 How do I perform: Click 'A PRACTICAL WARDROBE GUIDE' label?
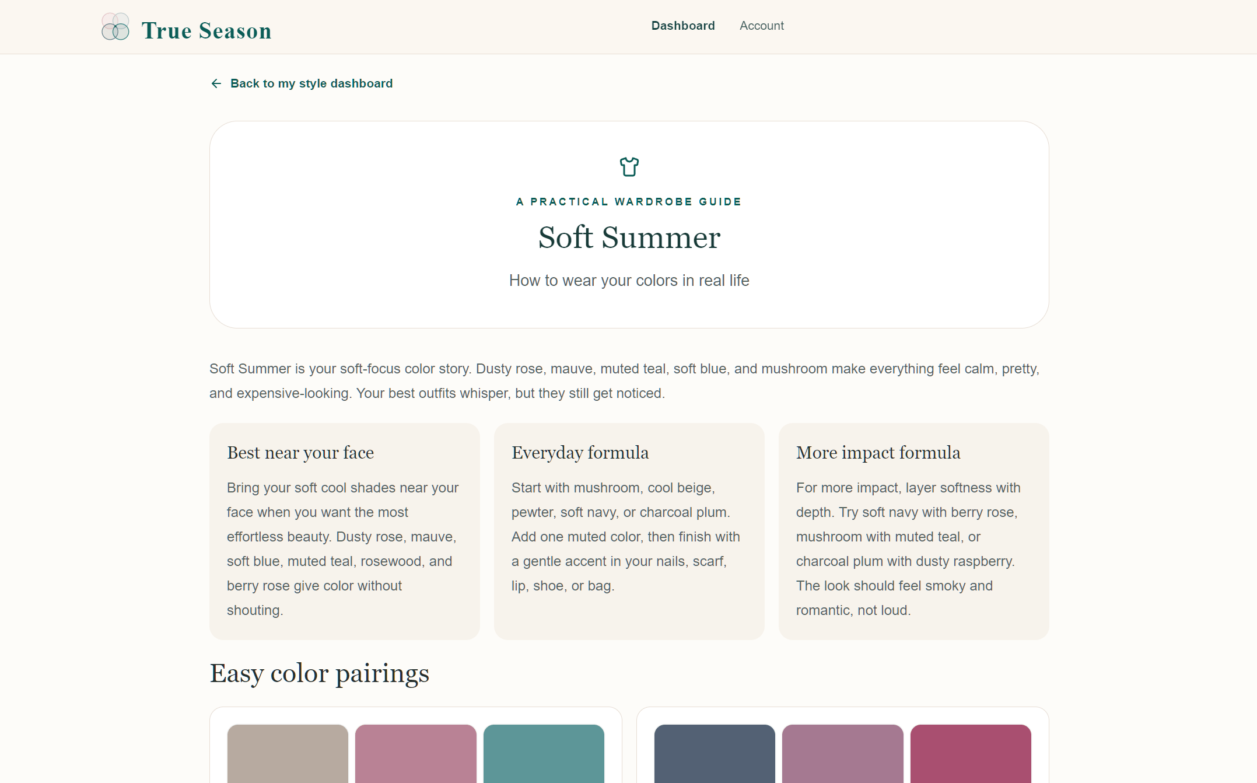pyautogui.click(x=629, y=202)
